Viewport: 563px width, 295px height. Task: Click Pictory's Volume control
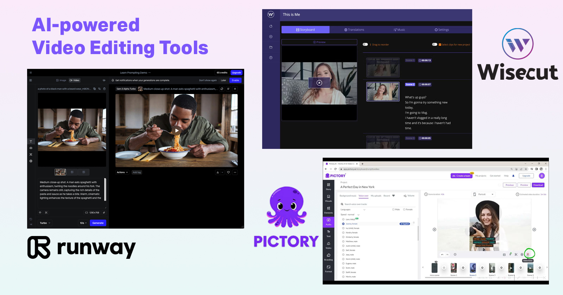[409, 196]
